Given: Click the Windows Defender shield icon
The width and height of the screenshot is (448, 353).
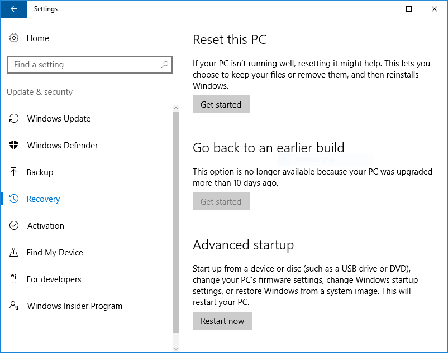Looking at the screenshot, I should pos(14,146).
